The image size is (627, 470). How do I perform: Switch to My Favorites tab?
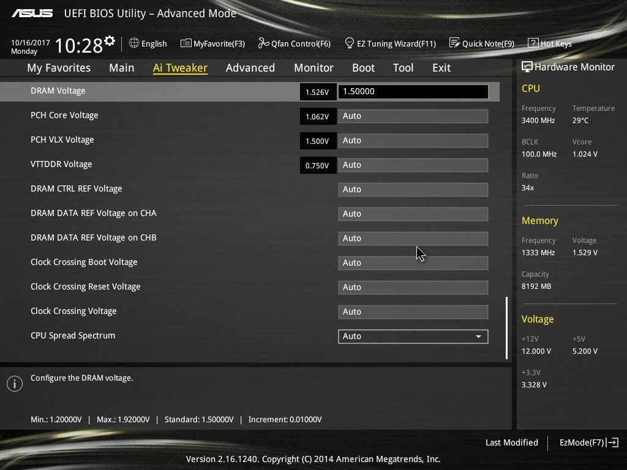(59, 68)
